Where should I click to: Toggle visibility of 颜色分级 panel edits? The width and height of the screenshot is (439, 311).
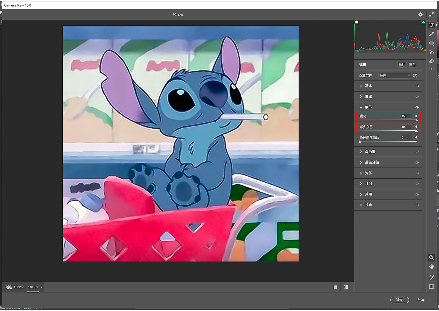click(x=417, y=162)
